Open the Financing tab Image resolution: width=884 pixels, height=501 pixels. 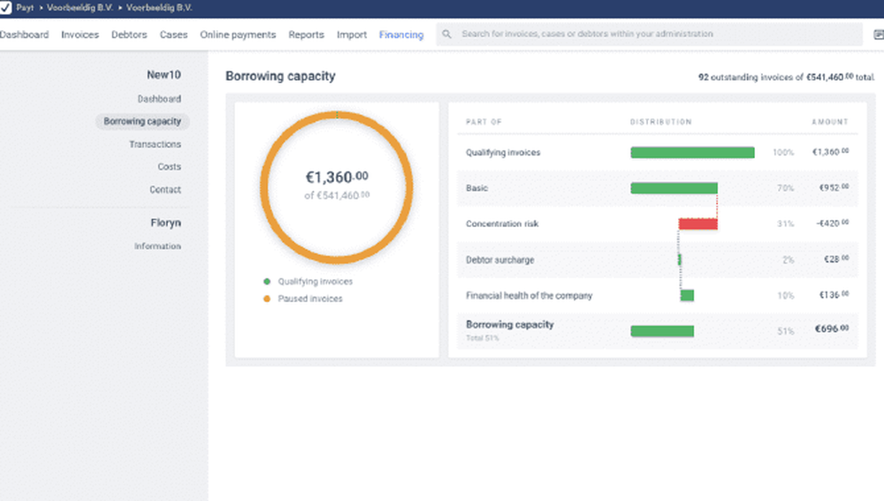coord(401,35)
